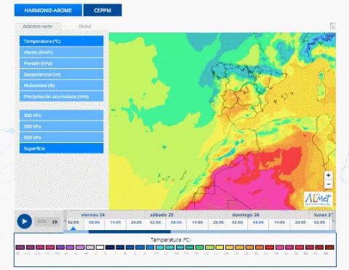Jump to sábado 25 at 14:00
349x270 pixels.
(198, 222)
